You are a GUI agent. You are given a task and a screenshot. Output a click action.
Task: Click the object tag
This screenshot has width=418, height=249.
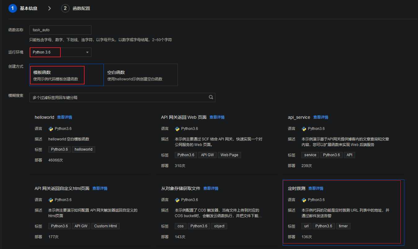[x=219, y=226]
